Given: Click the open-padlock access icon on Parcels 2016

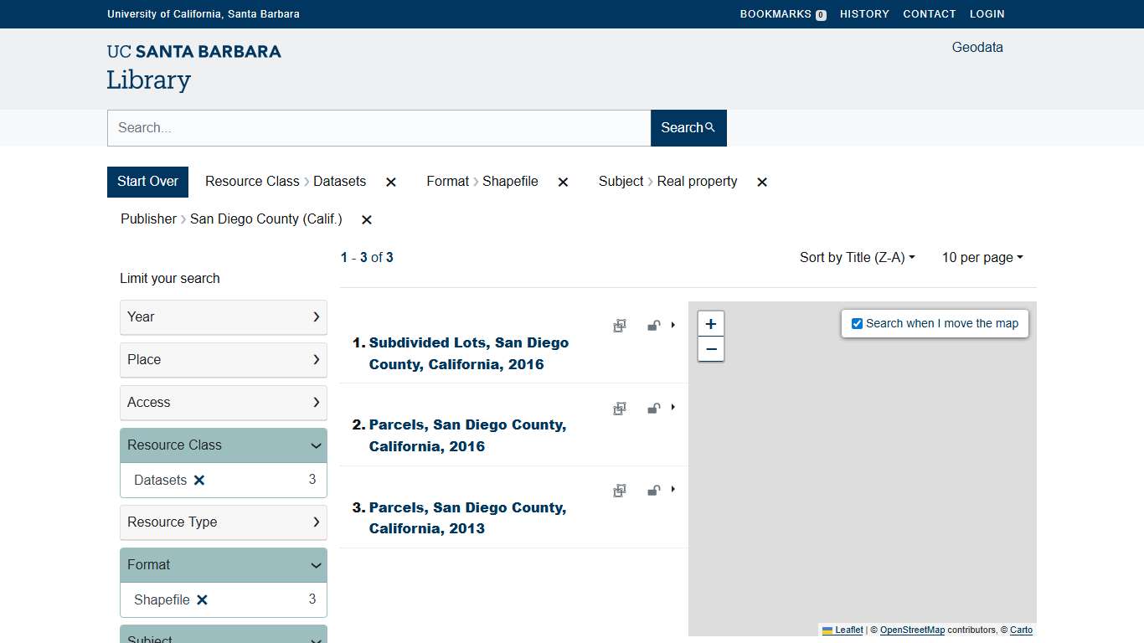Looking at the screenshot, I should [653, 408].
